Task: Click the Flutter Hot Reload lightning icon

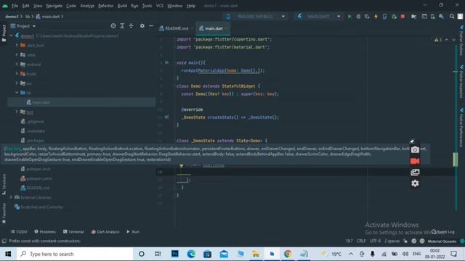Action: tap(376, 17)
